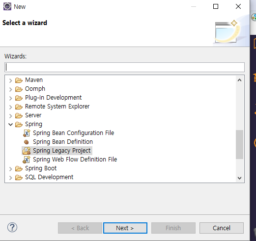
Task: Select the Remote System Explorer label
Action: (57, 107)
